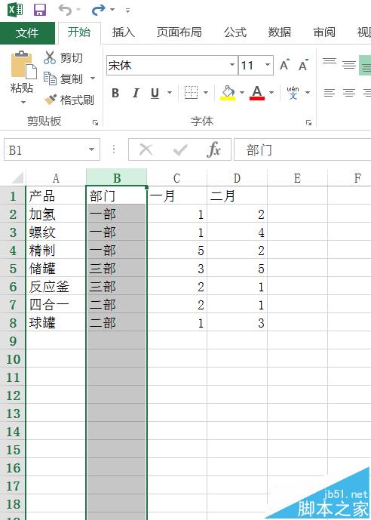371x520 pixels.
Task: Click the Name Box showing B1
Action: (45, 150)
